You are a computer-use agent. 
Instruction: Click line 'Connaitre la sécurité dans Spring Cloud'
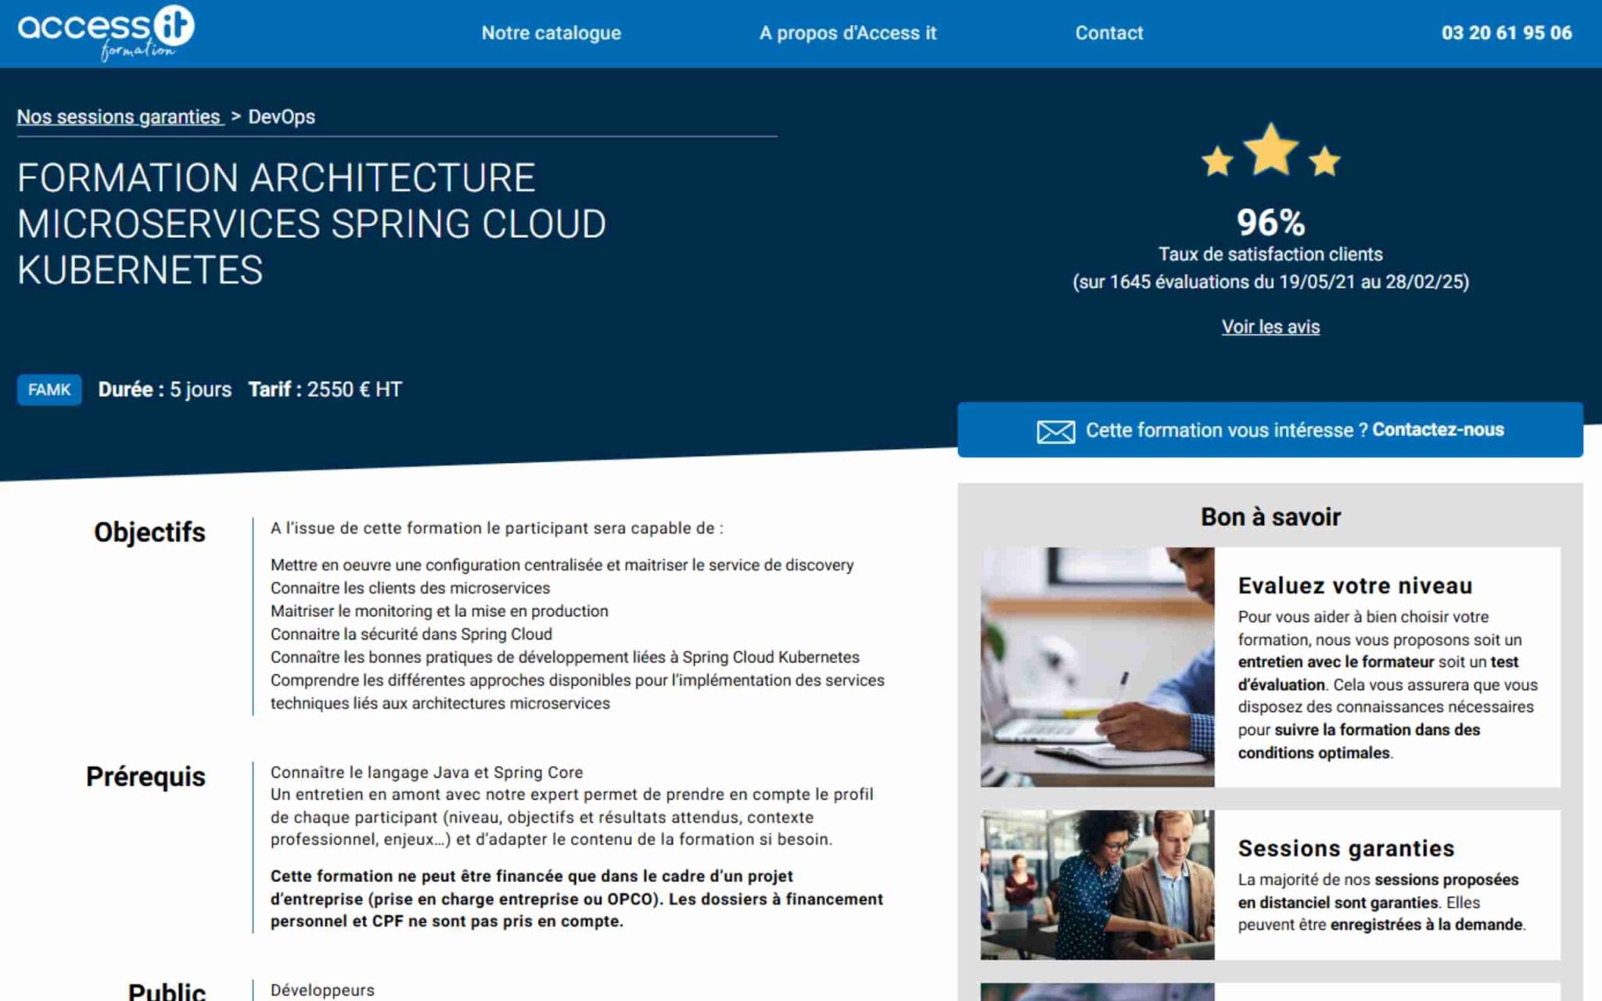(x=411, y=634)
